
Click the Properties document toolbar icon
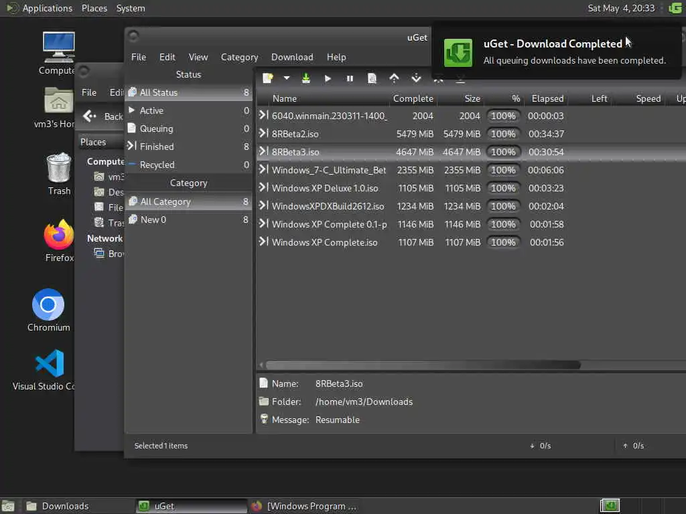click(x=372, y=78)
